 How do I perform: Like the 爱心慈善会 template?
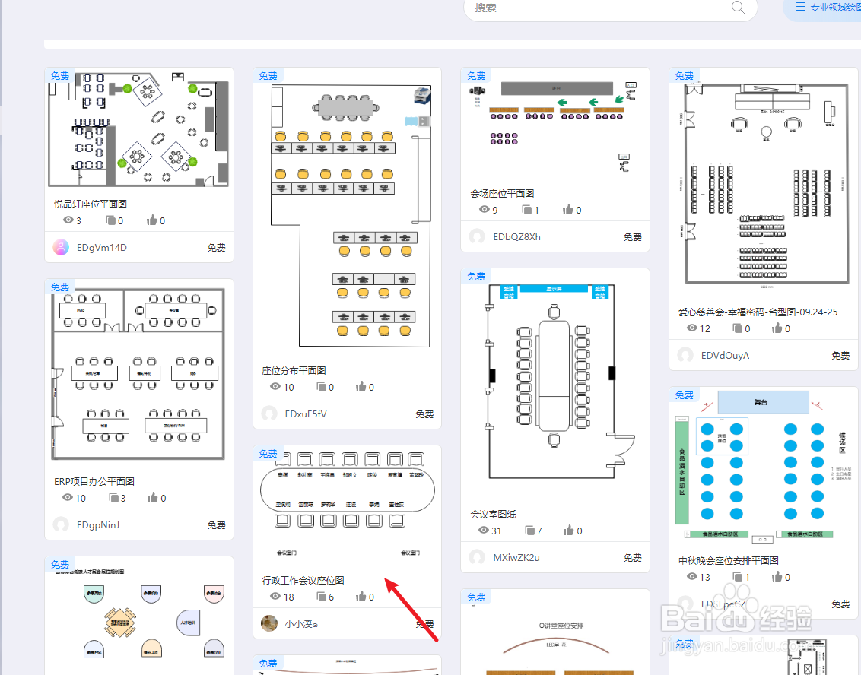[x=777, y=328]
